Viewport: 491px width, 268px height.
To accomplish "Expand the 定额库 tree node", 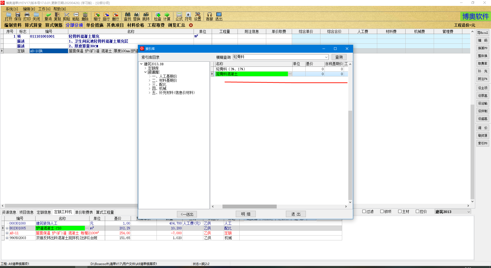I will click(146, 68).
